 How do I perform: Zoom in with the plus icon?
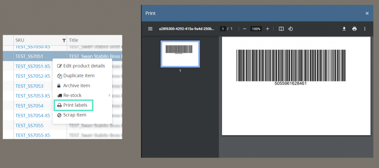(268, 29)
